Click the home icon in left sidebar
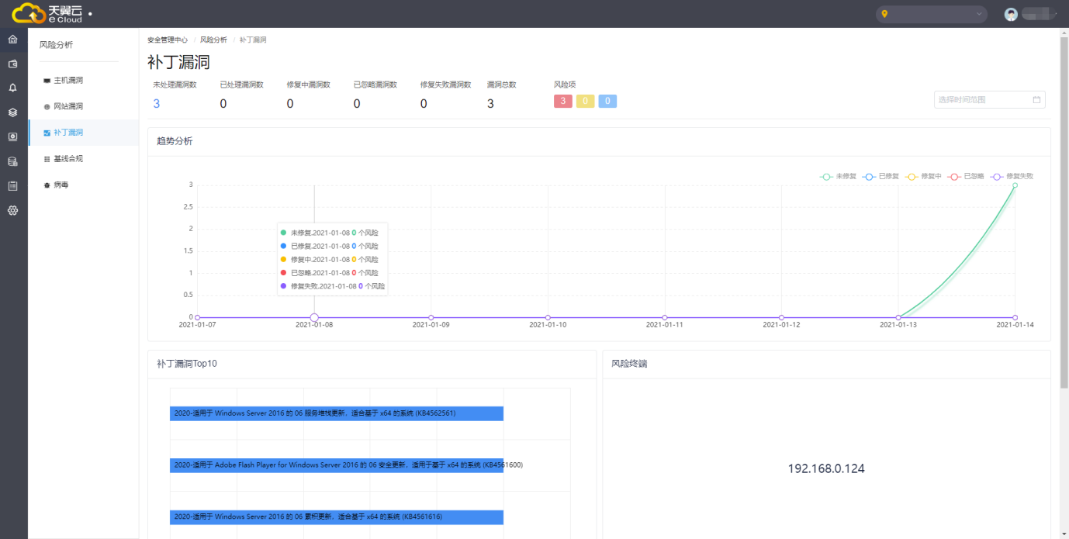 pos(12,39)
